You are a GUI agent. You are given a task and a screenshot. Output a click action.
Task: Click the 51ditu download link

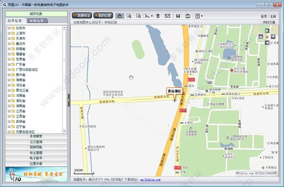coord(150,179)
